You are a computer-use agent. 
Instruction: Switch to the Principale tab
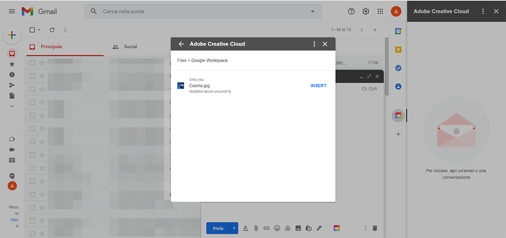click(51, 46)
